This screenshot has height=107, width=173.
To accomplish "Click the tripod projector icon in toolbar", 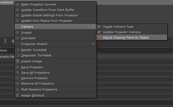I will 5,41.
